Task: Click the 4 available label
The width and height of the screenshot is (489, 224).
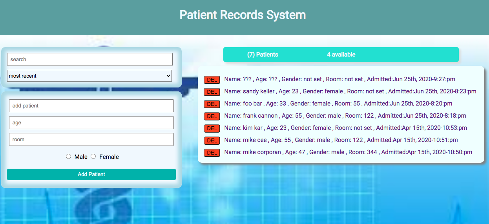Action: [341, 55]
